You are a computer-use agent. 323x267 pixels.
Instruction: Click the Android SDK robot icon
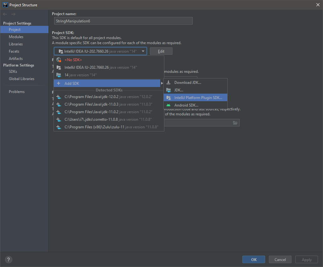pyautogui.click(x=168, y=105)
